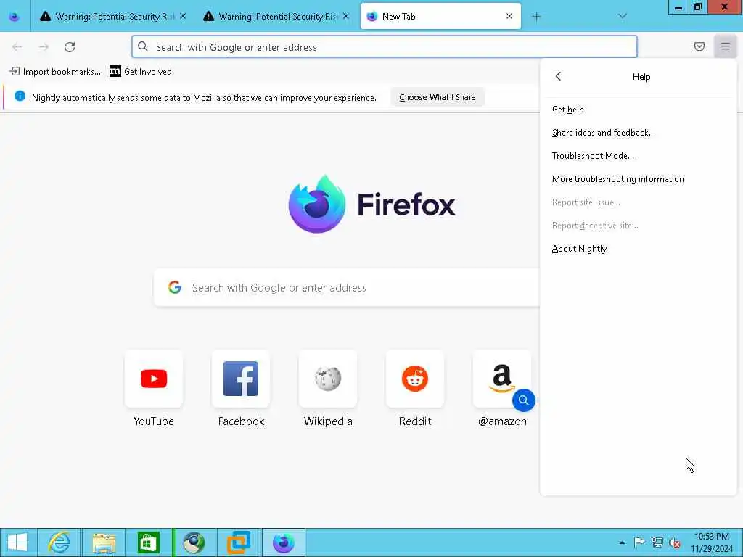Close the second Warning Potential Security Risk tab

point(346,16)
